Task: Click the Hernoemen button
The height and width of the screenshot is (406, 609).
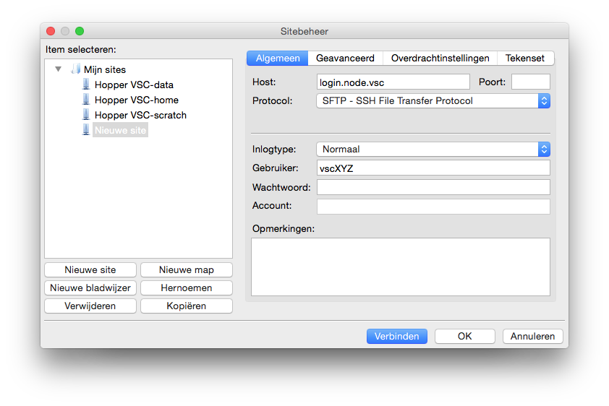Action: pyautogui.click(x=187, y=288)
